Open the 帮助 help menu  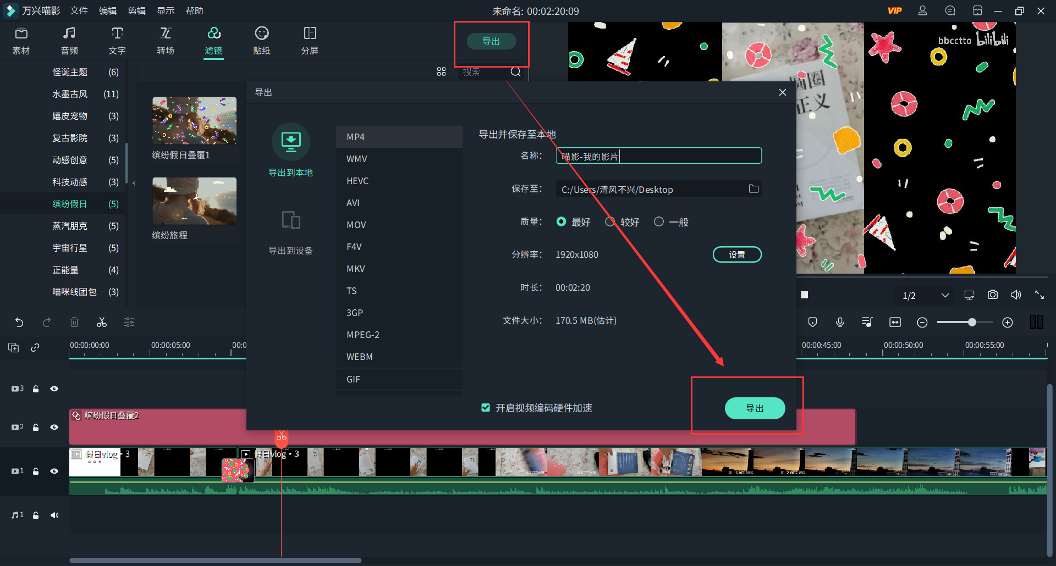pos(194,10)
